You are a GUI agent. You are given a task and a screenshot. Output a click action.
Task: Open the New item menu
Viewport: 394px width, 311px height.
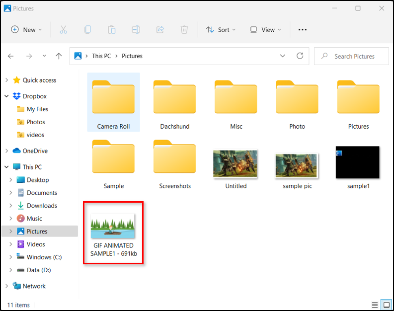(26, 30)
